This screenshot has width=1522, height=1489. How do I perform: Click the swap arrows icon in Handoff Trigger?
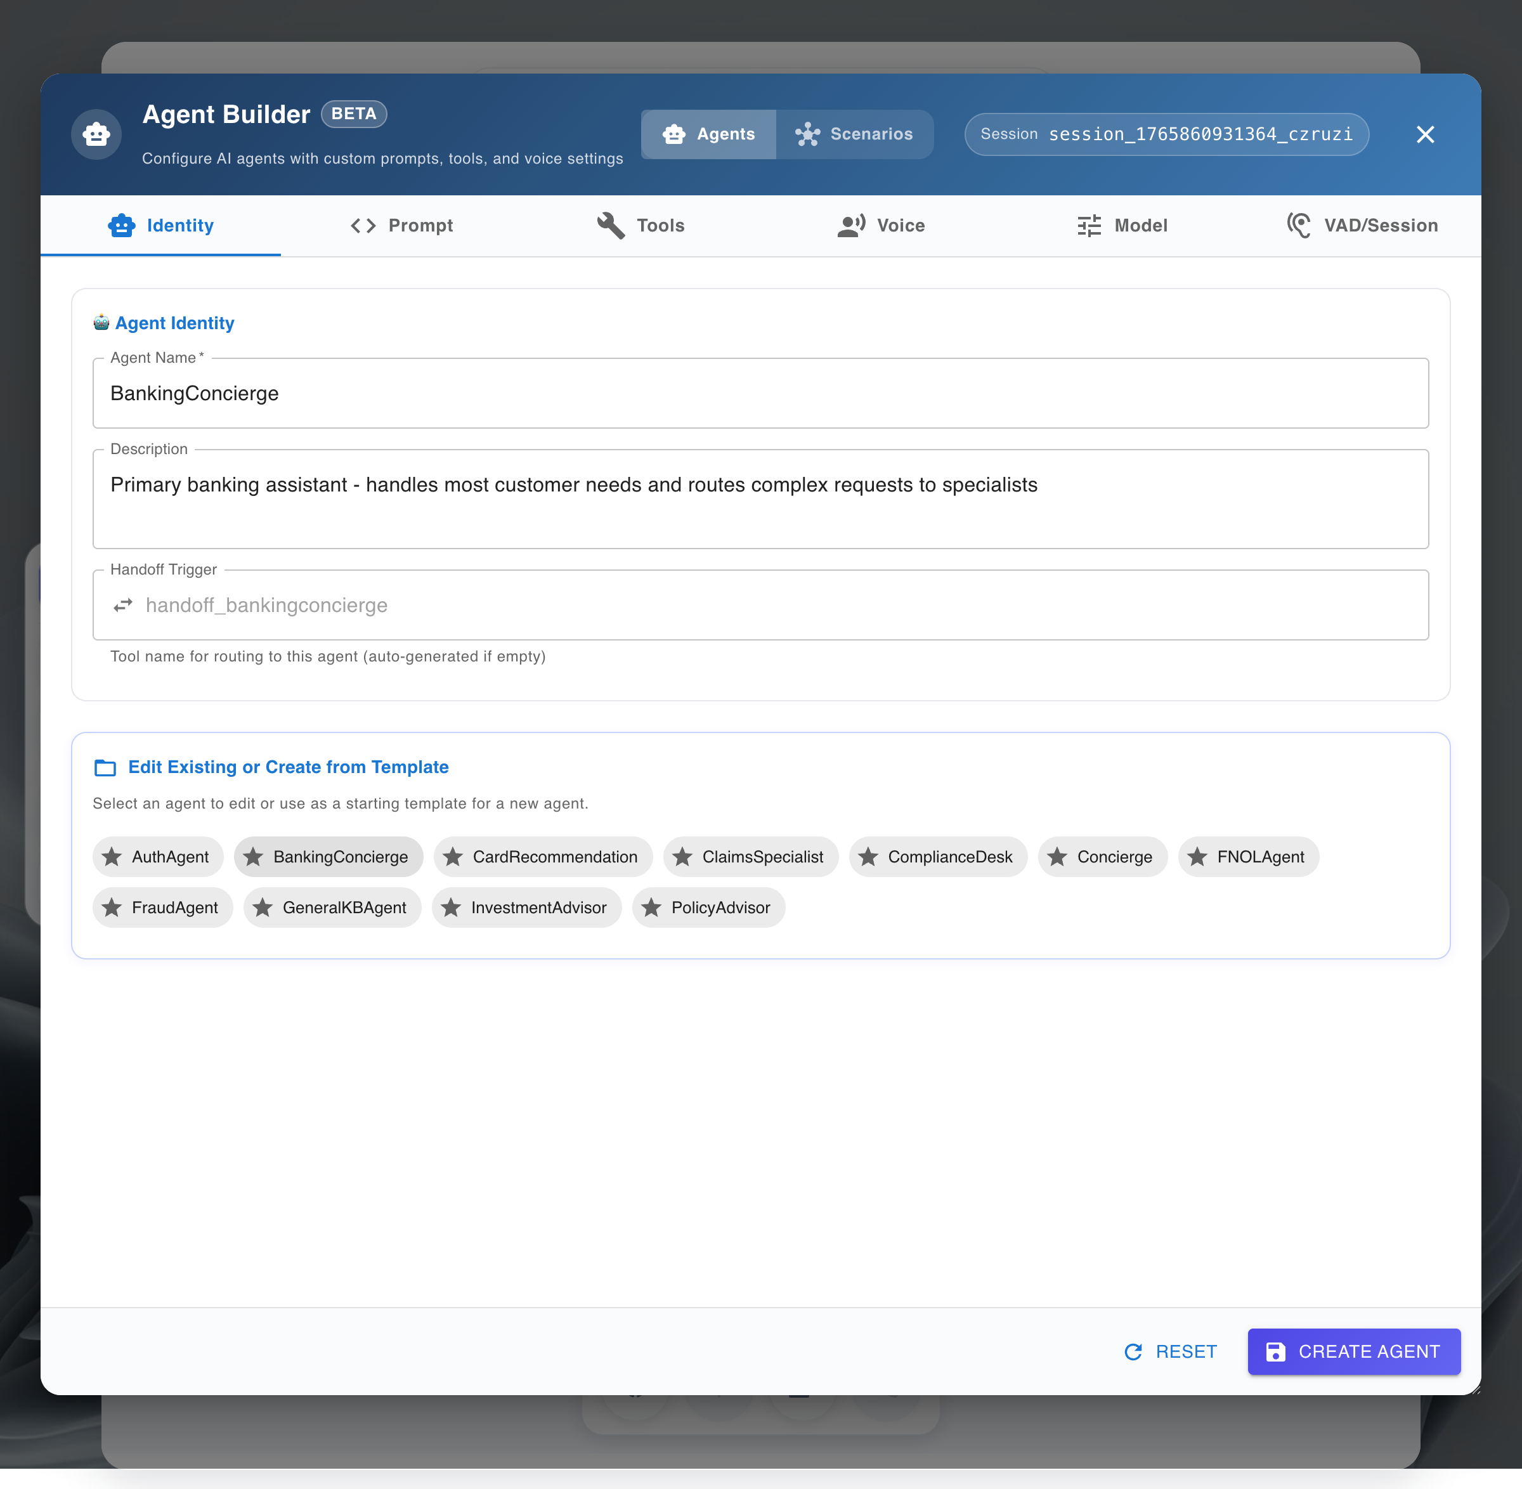tap(123, 606)
